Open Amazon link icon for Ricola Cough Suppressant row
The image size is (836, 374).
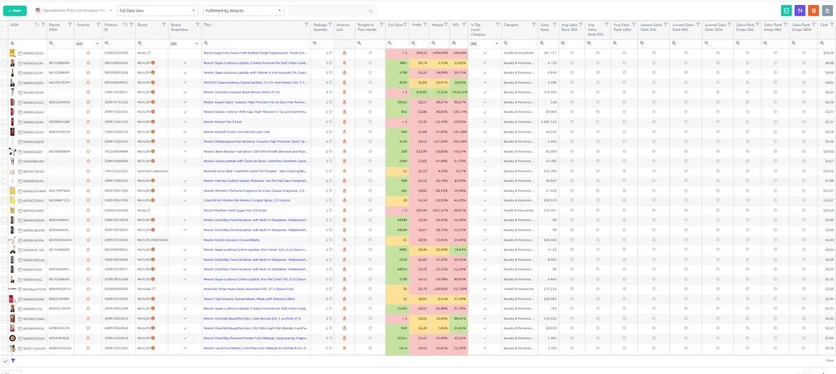tap(344, 53)
